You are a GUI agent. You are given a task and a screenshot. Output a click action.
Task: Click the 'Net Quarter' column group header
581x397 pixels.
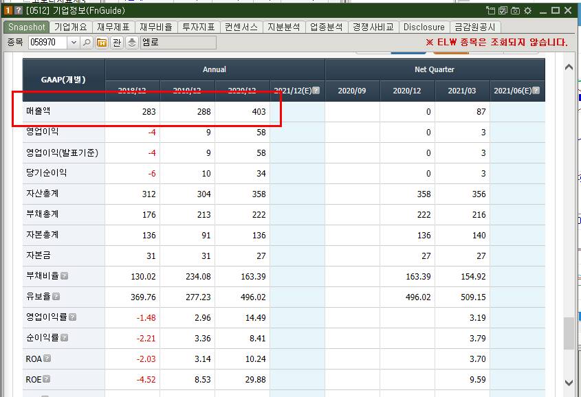pyautogui.click(x=435, y=69)
